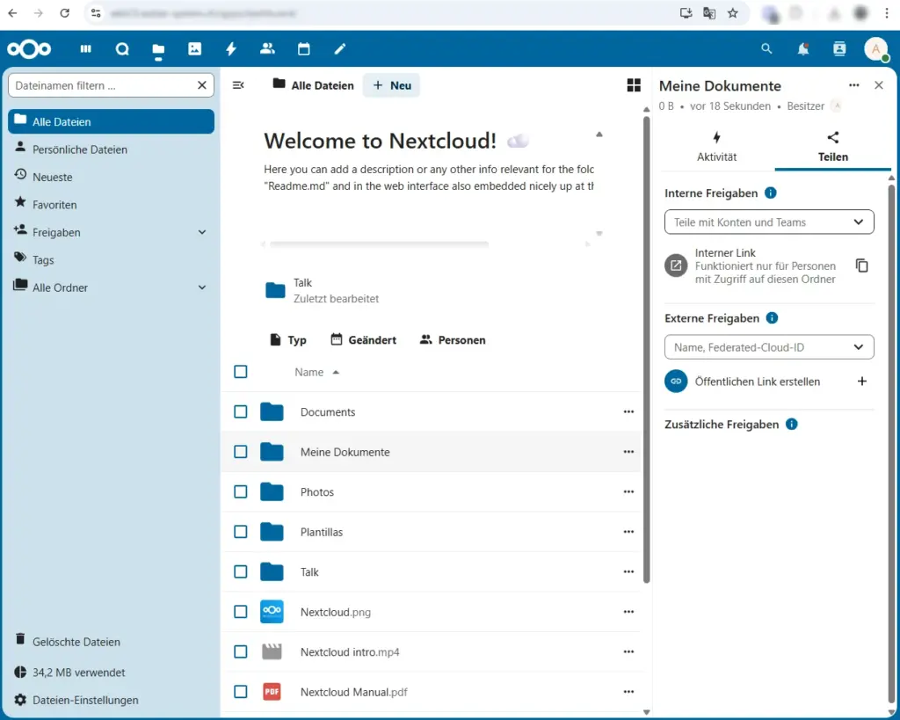Open Name, Federated-Cloud-ID dropdown
This screenshot has width=900, height=720.
pyautogui.click(x=769, y=347)
